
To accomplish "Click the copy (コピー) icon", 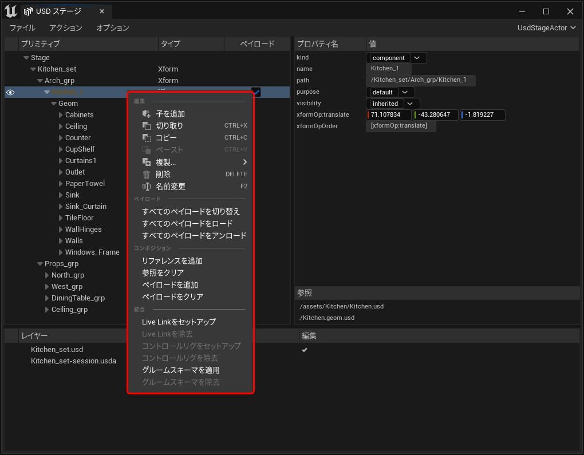I will click(146, 138).
